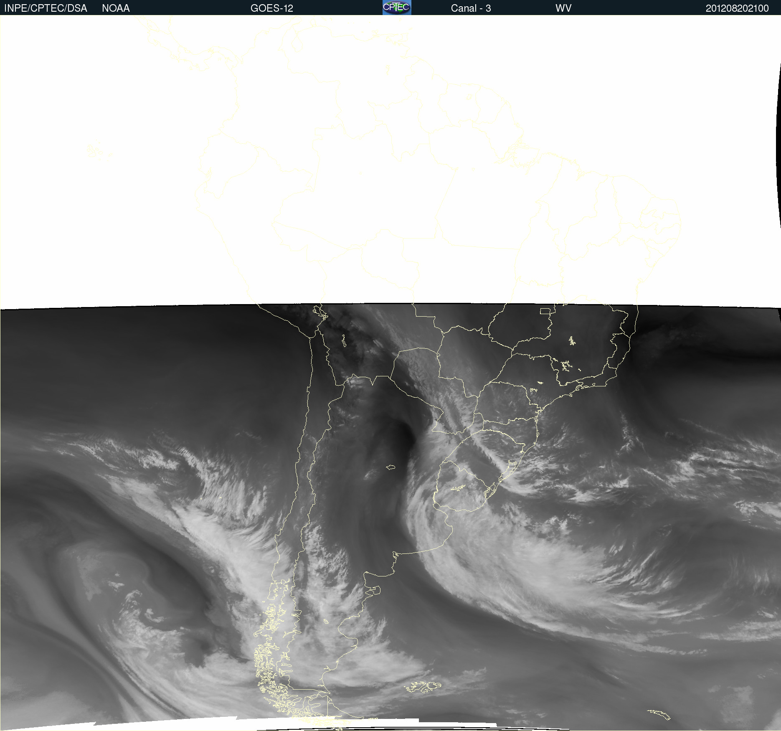This screenshot has height=731, width=781.
Task: Click the WV channel label
Action: (x=563, y=8)
